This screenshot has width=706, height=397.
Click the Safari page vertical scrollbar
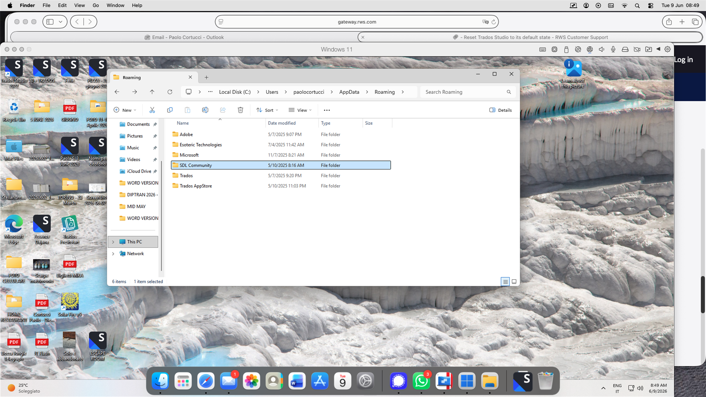click(x=703, y=295)
